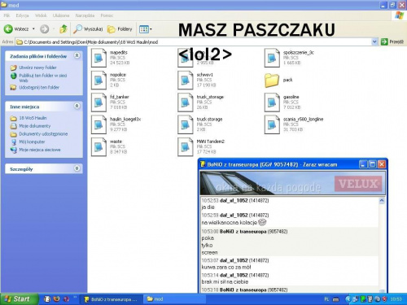
Task: Click the VELUX ad banner in chat window
Action: click(292, 183)
